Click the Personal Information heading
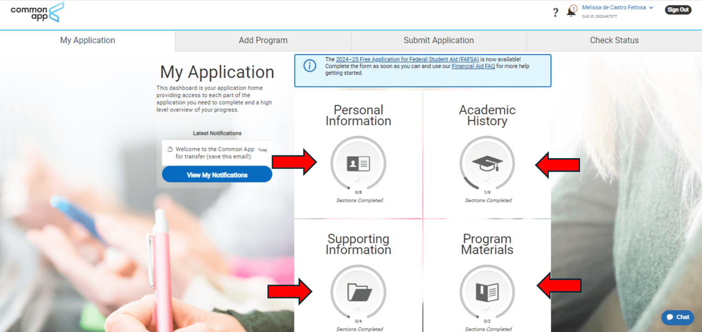Image resolution: width=702 pixels, height=332 pixels. coord(358,116)
